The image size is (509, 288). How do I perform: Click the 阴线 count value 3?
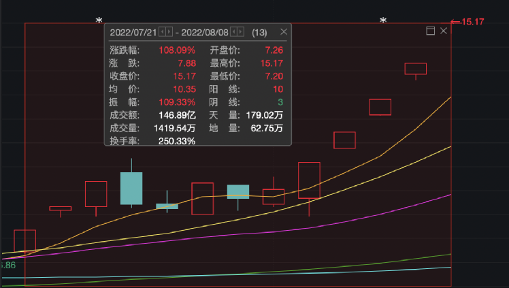(280, 102)
